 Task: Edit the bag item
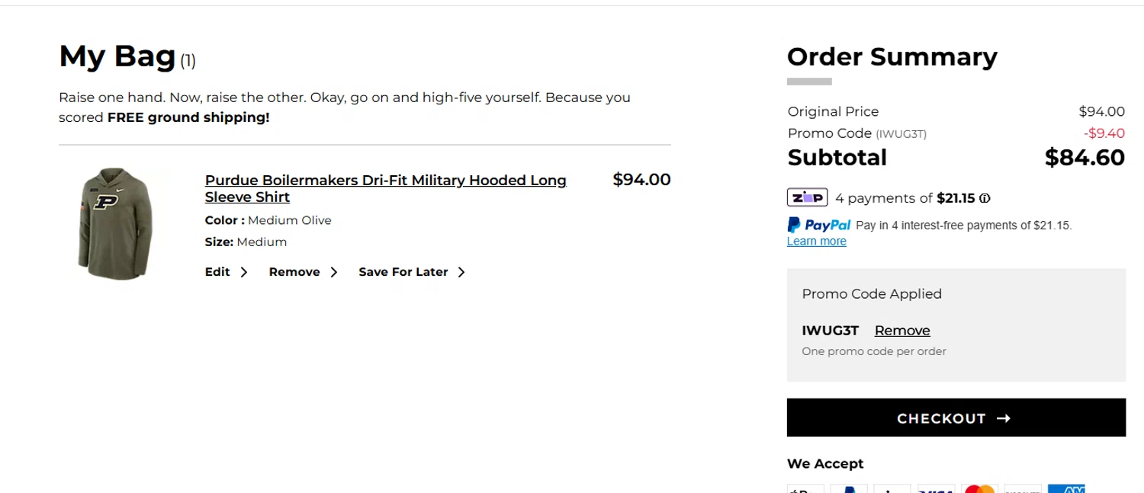click(217, 272)
